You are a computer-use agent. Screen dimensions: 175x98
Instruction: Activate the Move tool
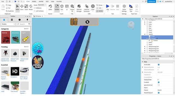tap(22, 7)
